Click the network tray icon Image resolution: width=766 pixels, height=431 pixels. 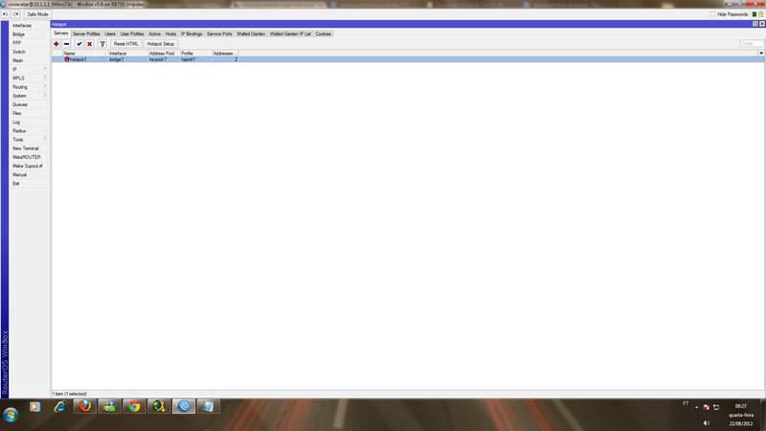(716, 407)
